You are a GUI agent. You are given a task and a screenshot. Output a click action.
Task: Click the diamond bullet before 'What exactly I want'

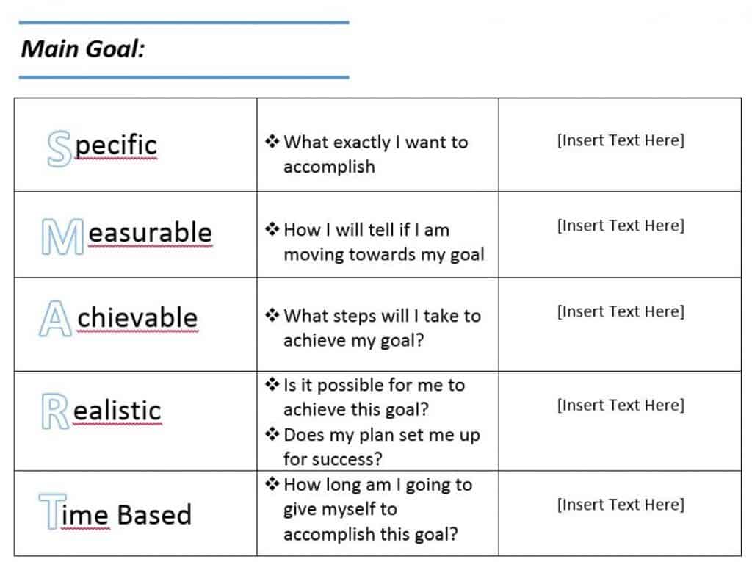tap(272, 142)
